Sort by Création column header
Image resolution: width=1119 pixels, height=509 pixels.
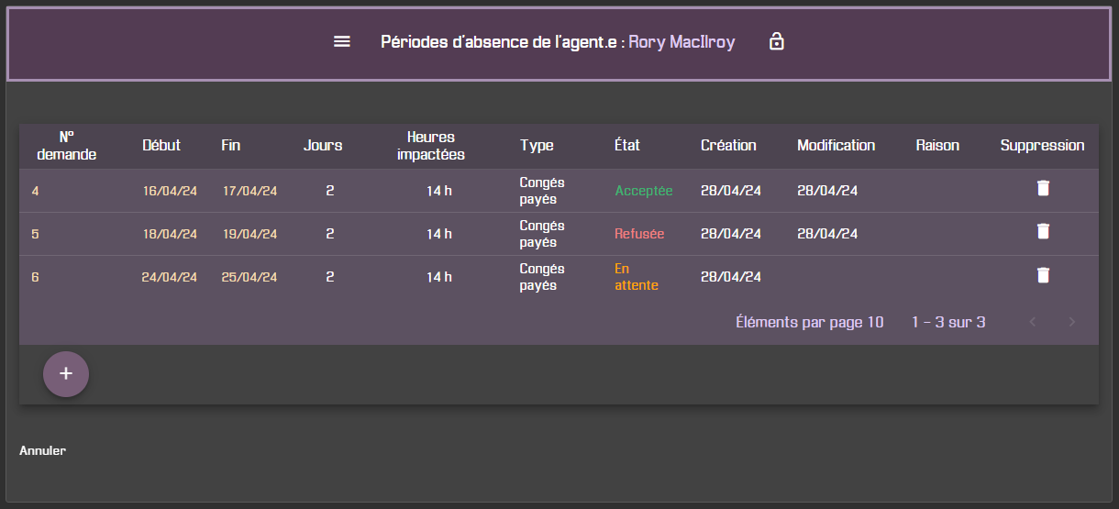pyautogui.click(x=728, y=145)
